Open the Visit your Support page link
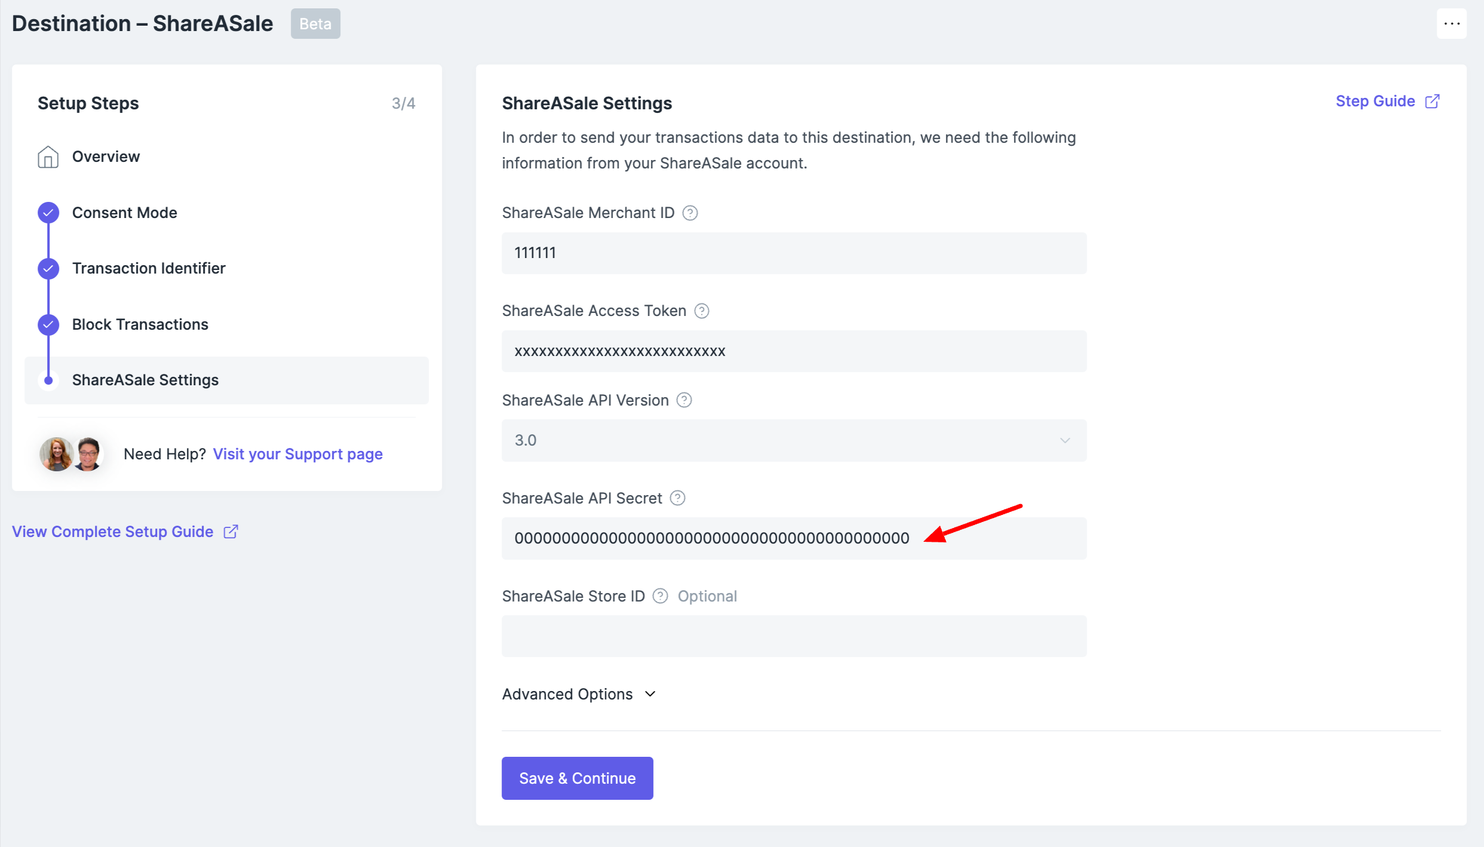The image size is (1484, 847). pos(297,454)
